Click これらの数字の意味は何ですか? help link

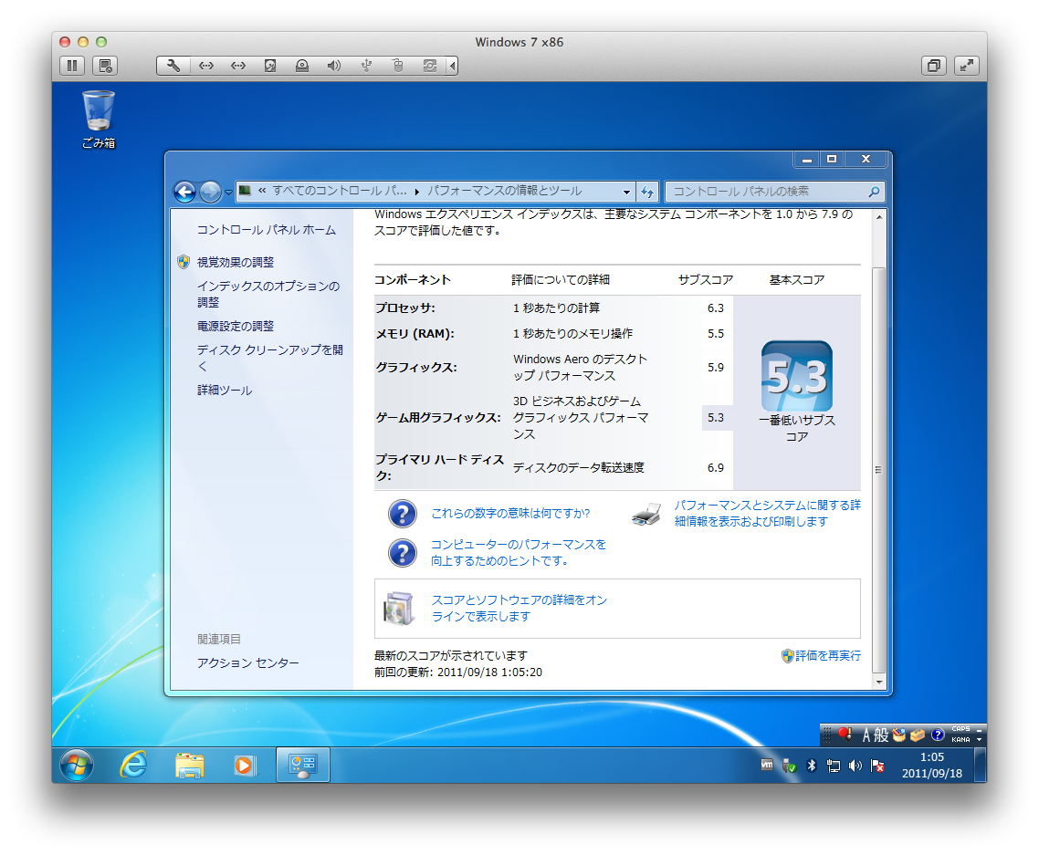click(510, 513)
